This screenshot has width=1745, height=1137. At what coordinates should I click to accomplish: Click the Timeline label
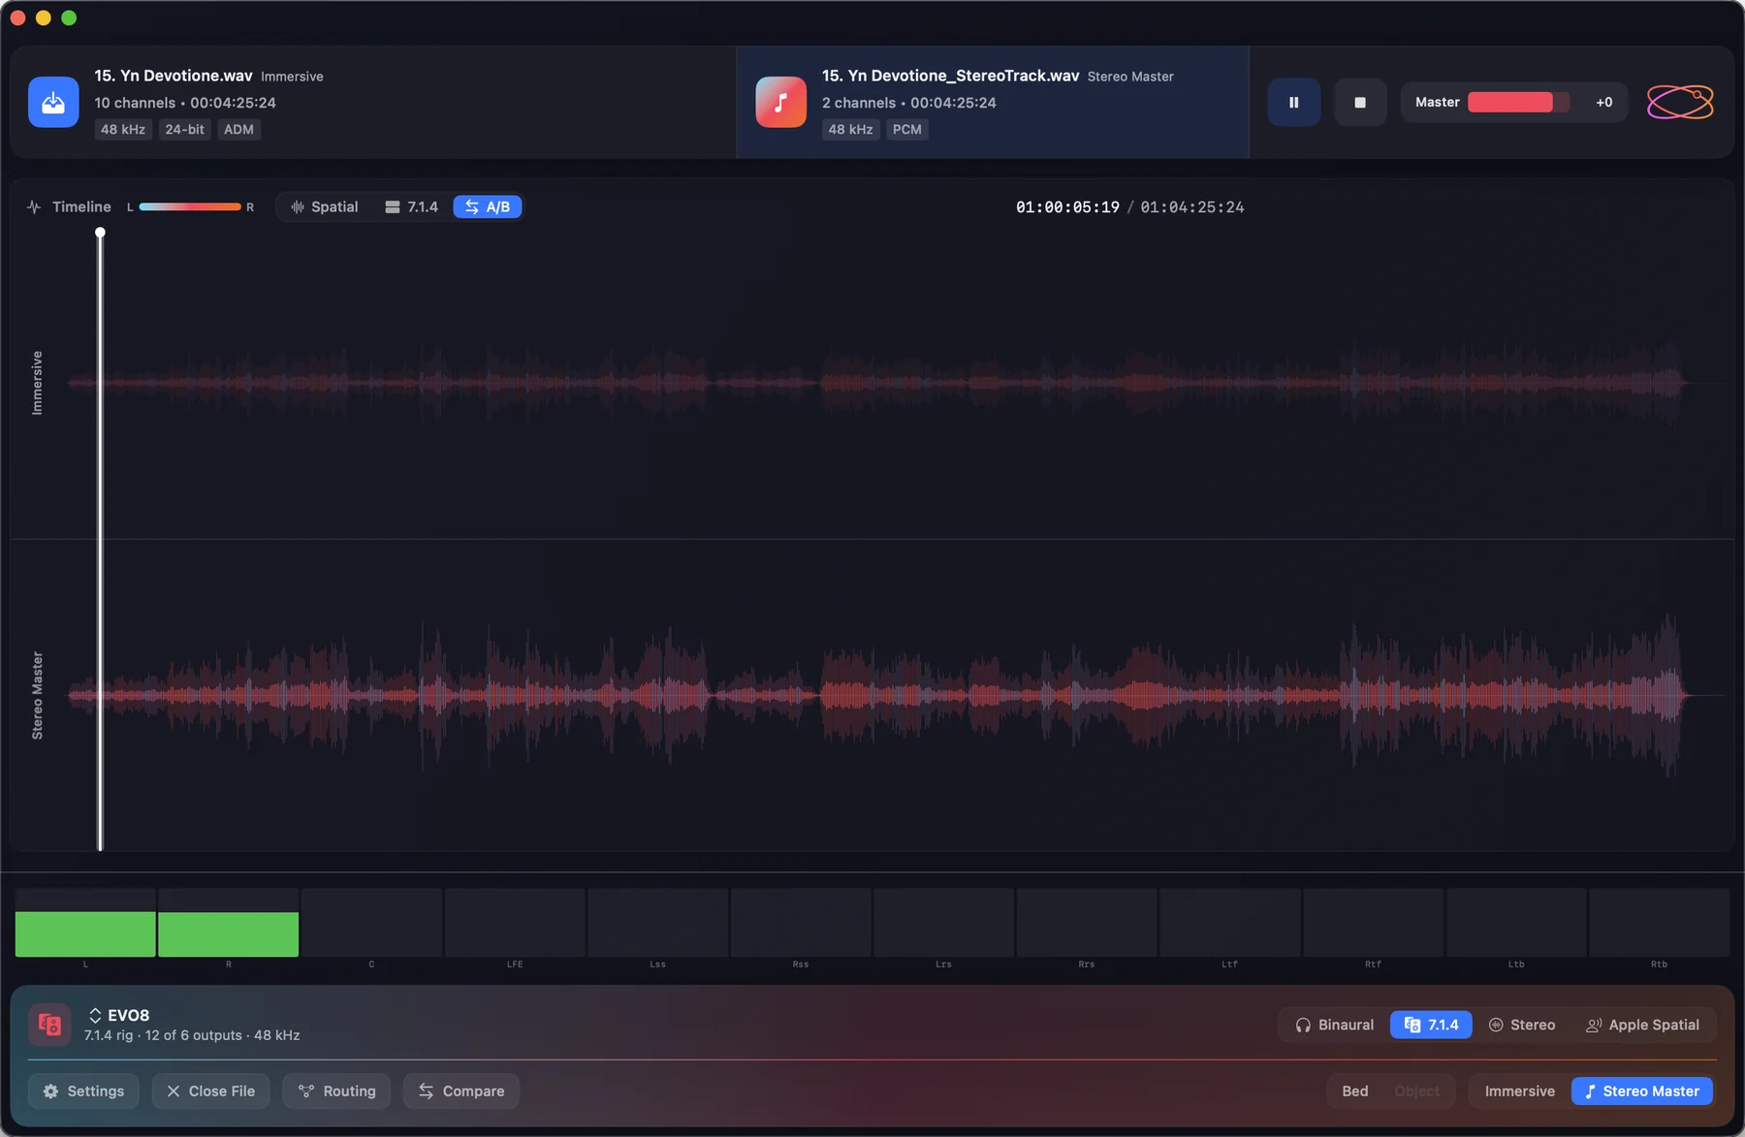point(81,206)
